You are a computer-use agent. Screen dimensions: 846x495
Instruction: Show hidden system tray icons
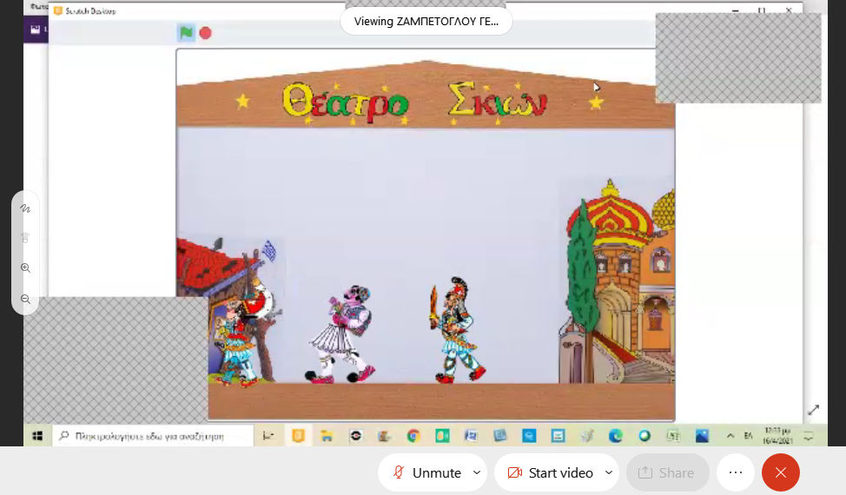[x=730, y=436]
